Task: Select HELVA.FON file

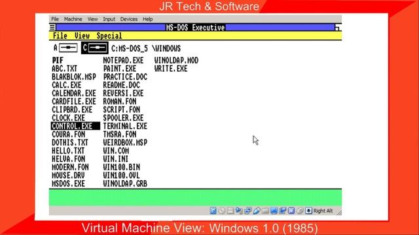Action: [68, 159]
